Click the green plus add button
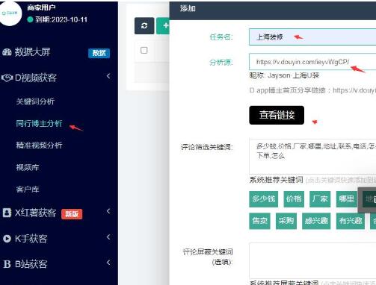This screenshot has height=285, width=376. [x=163, y=26]
